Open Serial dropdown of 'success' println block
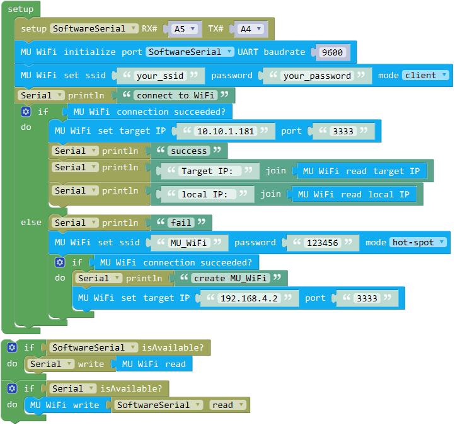The height and width of the screenshot is (425, 455). (75, 151)
